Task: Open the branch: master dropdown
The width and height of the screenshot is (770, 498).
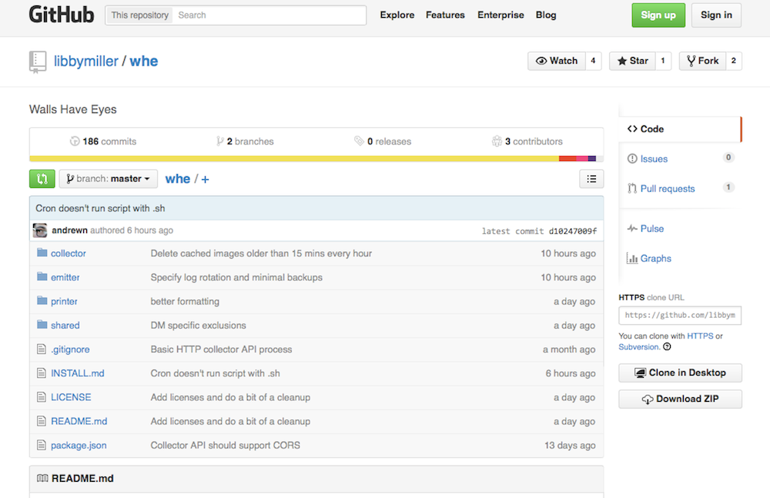Action: coord(109,179)
